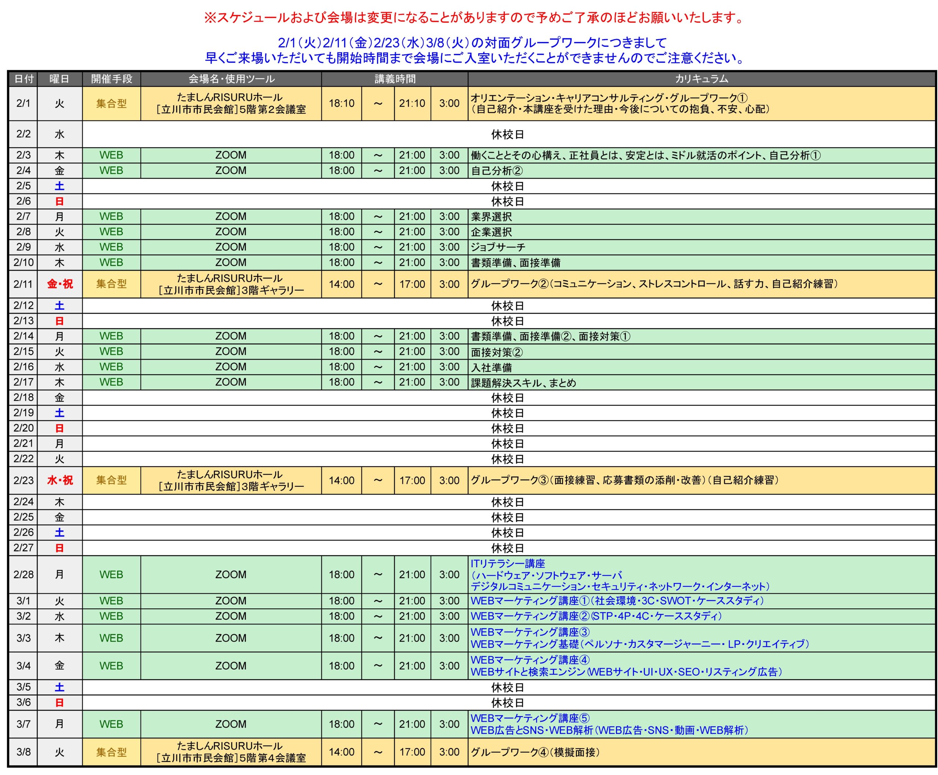Click the red 金・祝 cell for 2/11
Screen dimensions: 938x775
point(60,284)
